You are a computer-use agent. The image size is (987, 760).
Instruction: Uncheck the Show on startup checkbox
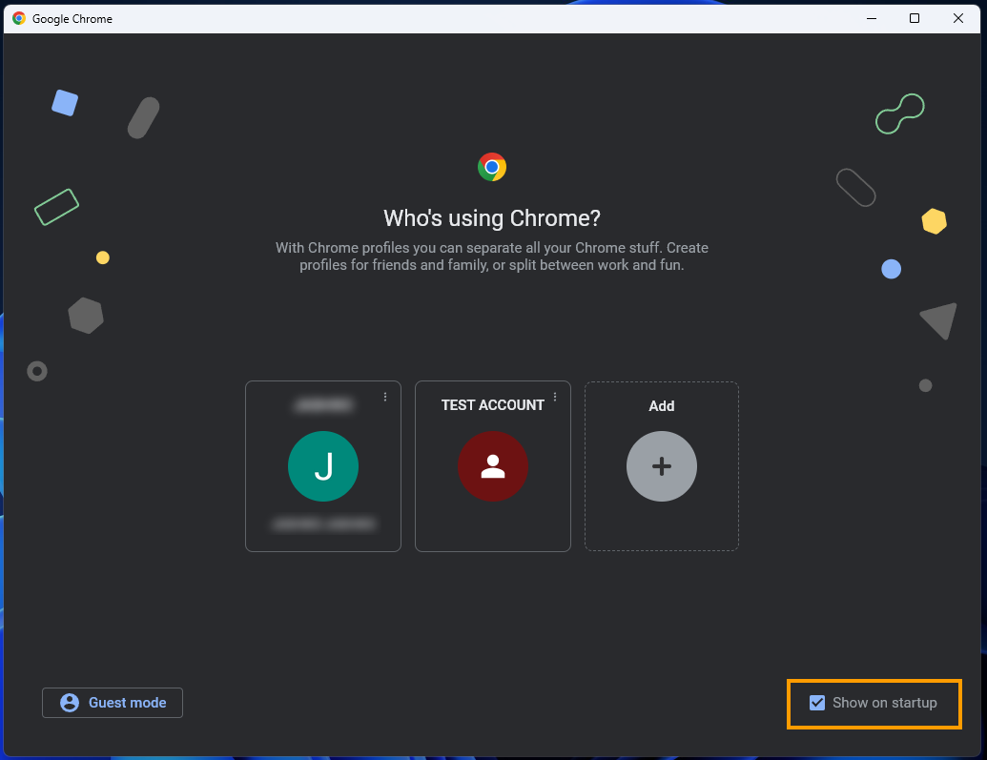[817, 703]
